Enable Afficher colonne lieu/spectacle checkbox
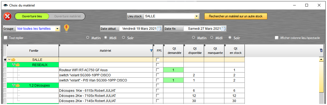 [277, 38]
